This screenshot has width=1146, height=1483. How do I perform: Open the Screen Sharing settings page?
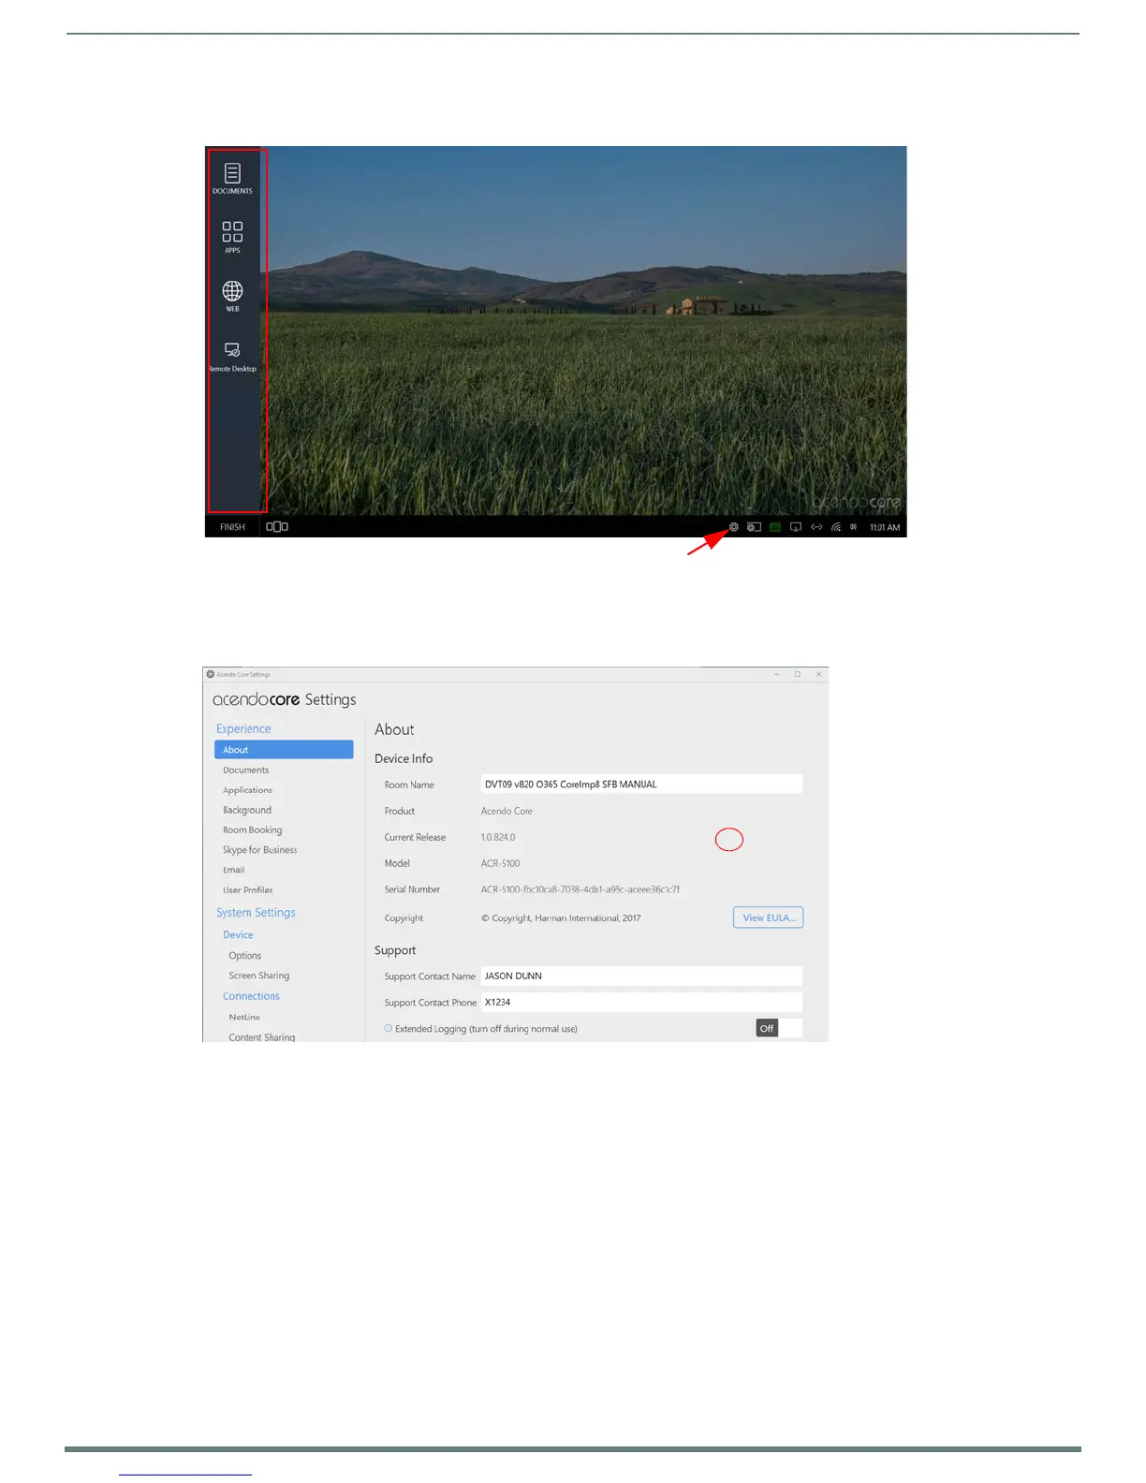point(259,976)
